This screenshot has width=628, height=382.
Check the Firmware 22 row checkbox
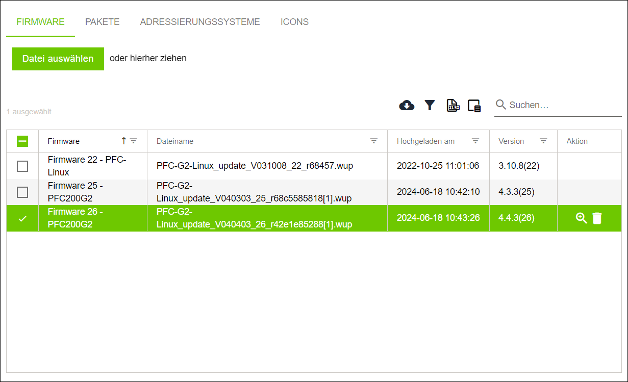(x=22, y=166)
